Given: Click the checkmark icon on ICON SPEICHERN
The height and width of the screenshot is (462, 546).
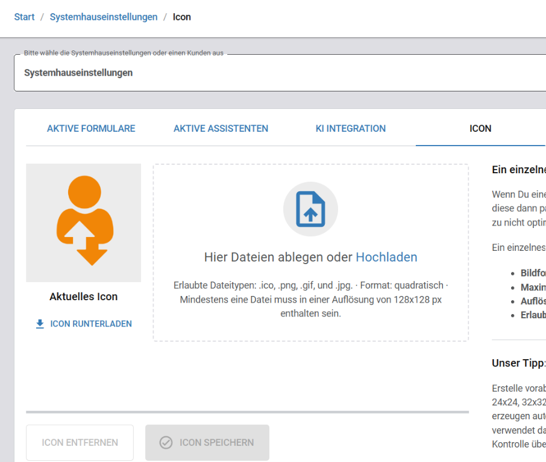Looking at the screenshot, I should point(165,442).
